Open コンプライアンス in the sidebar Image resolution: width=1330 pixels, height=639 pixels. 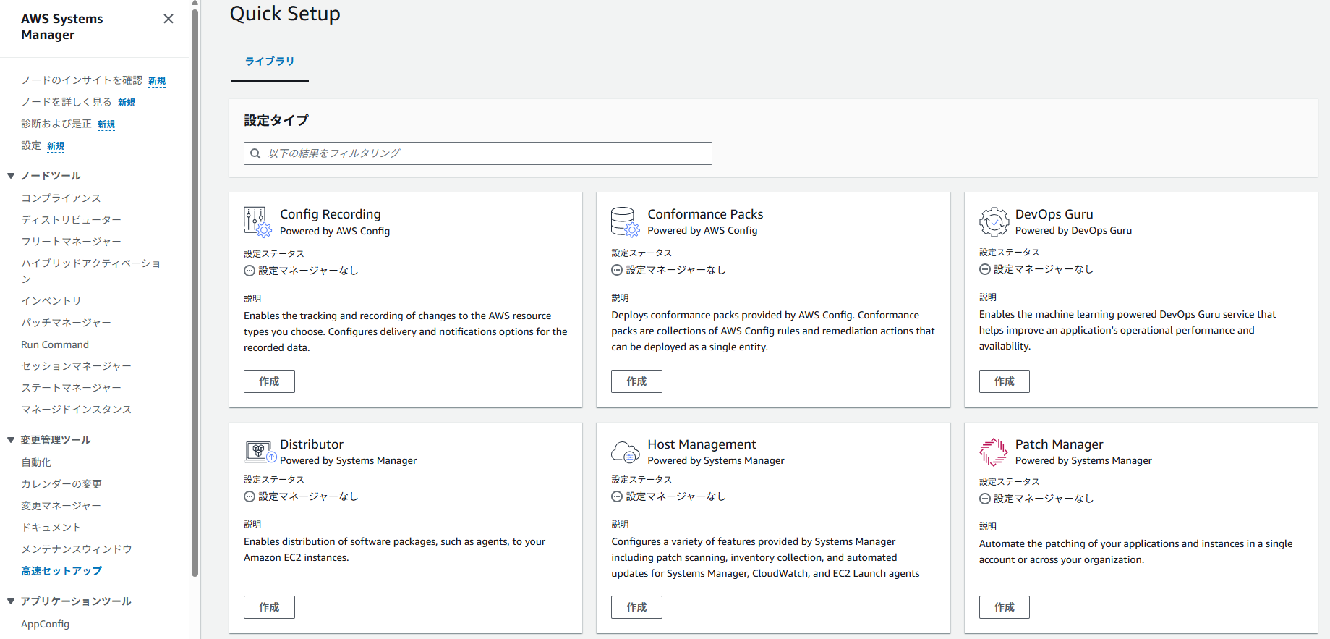(61, 198)
